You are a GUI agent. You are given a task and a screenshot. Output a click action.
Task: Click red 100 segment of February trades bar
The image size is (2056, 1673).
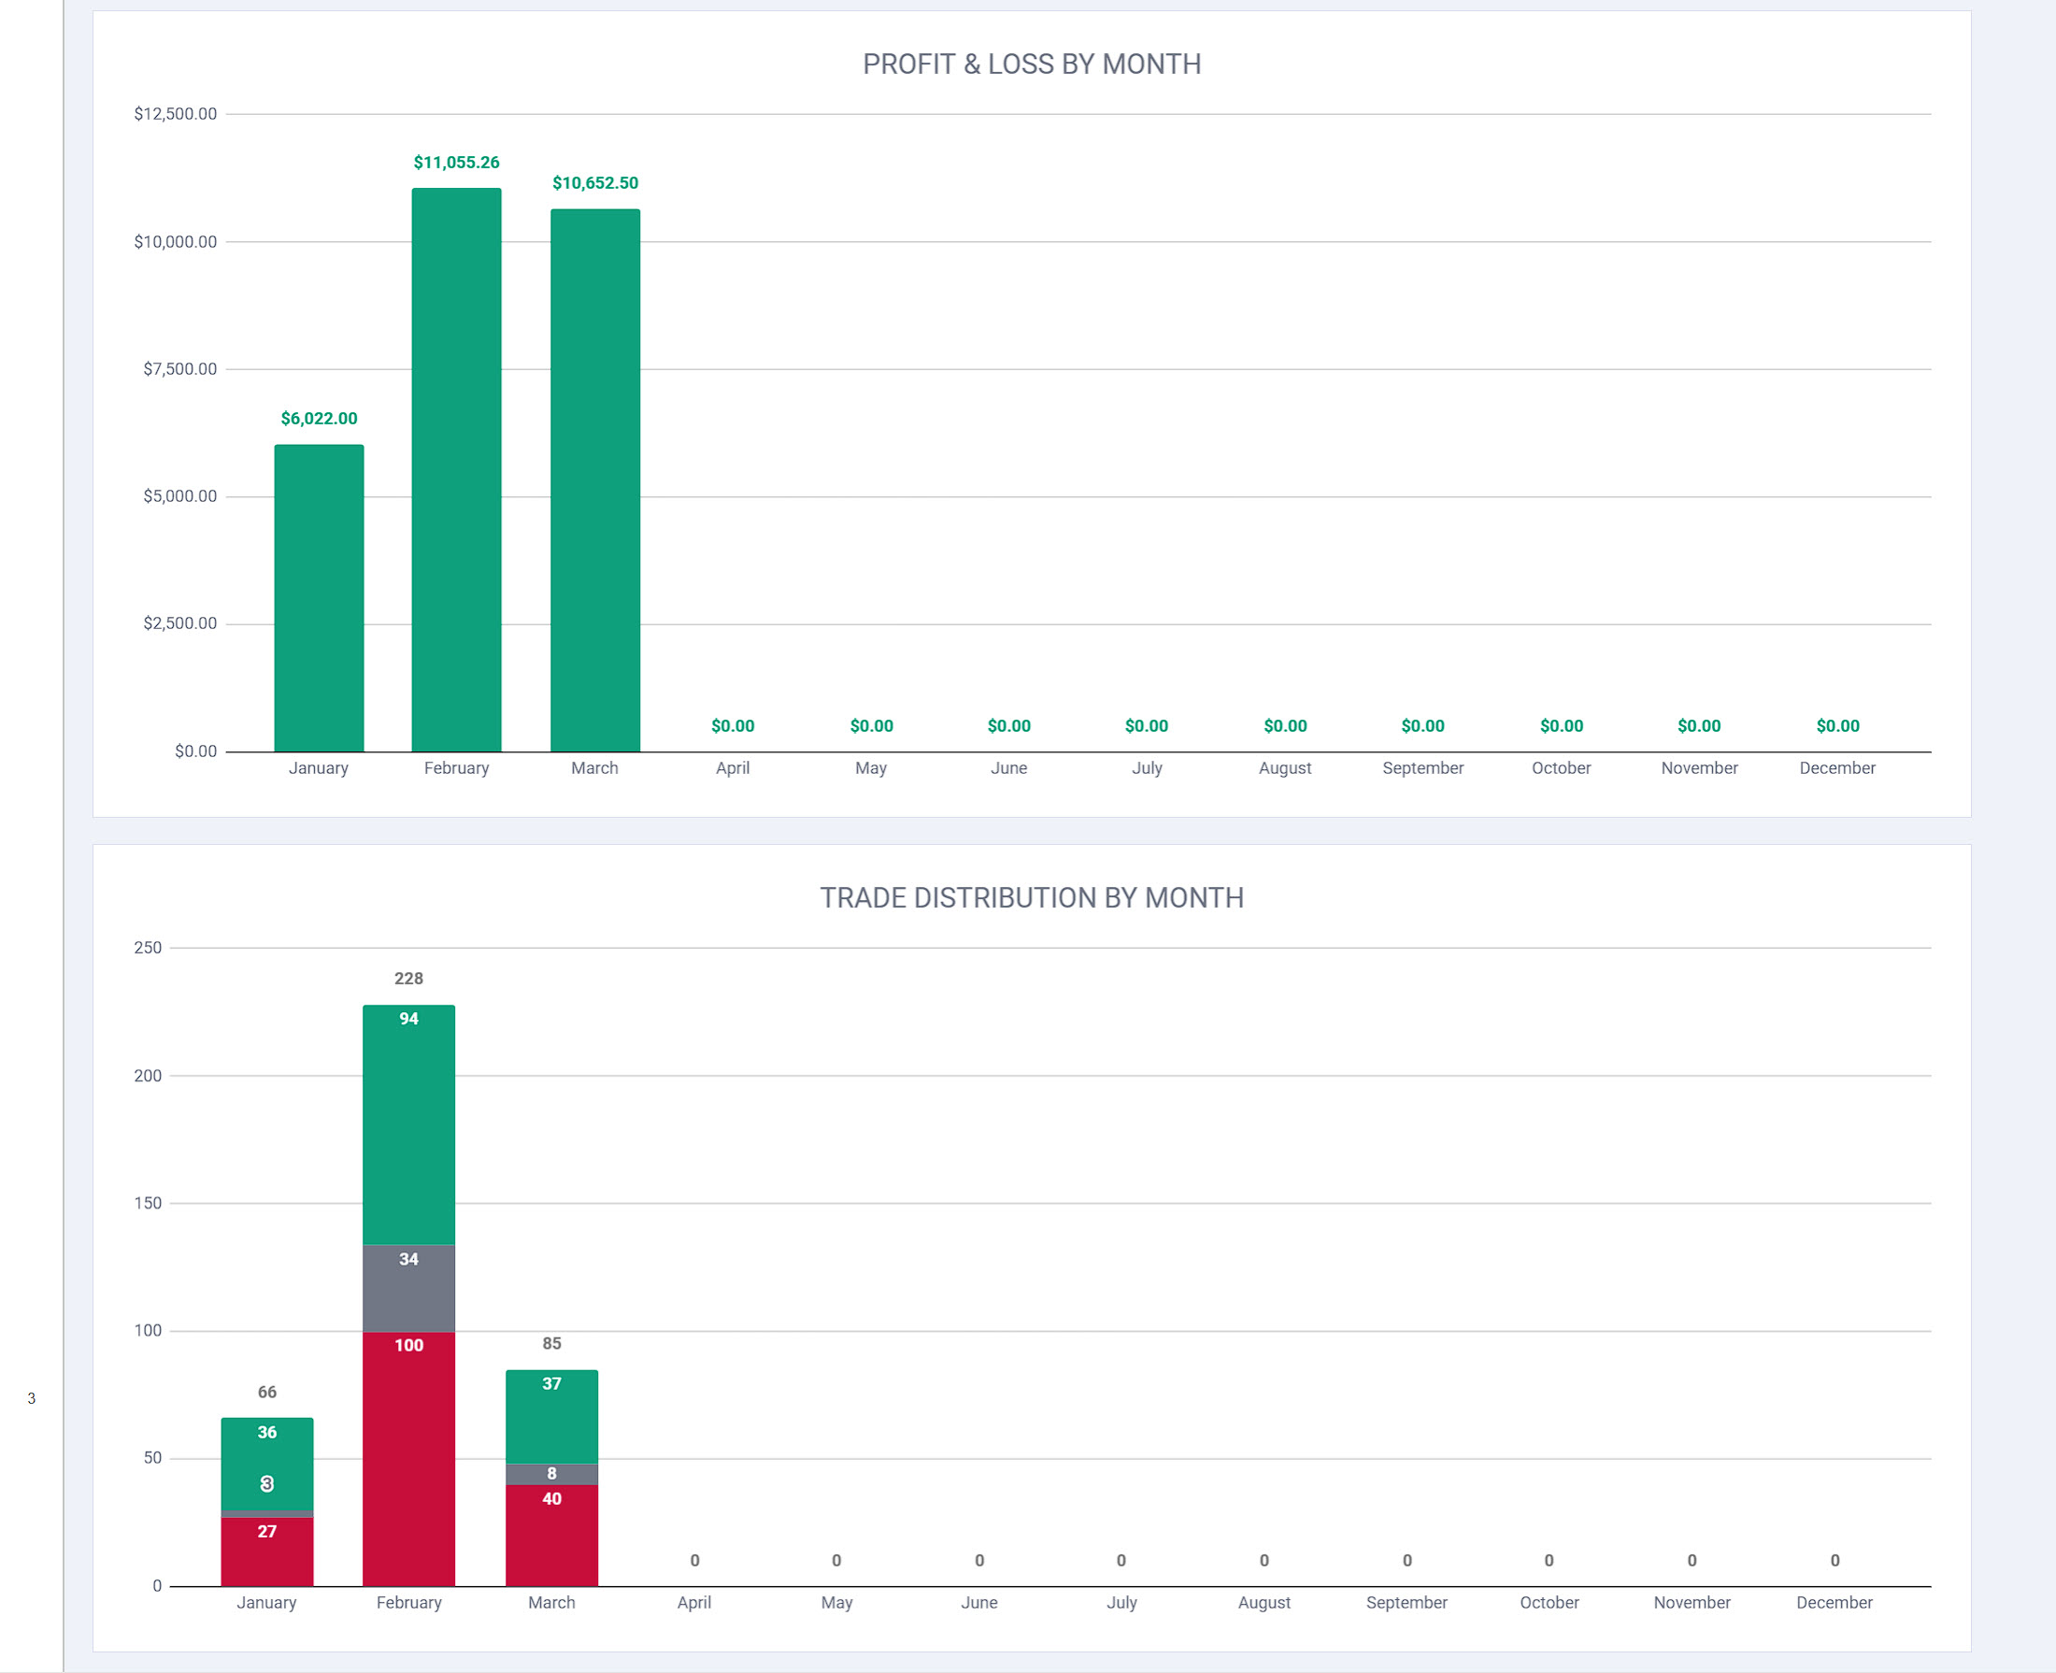(x=408, y=1458)
